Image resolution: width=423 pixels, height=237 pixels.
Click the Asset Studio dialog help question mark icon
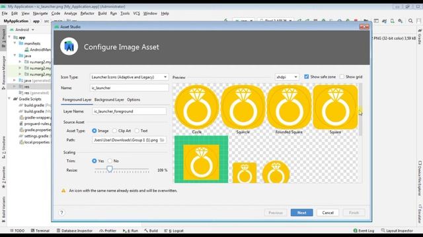pos(61,213)
